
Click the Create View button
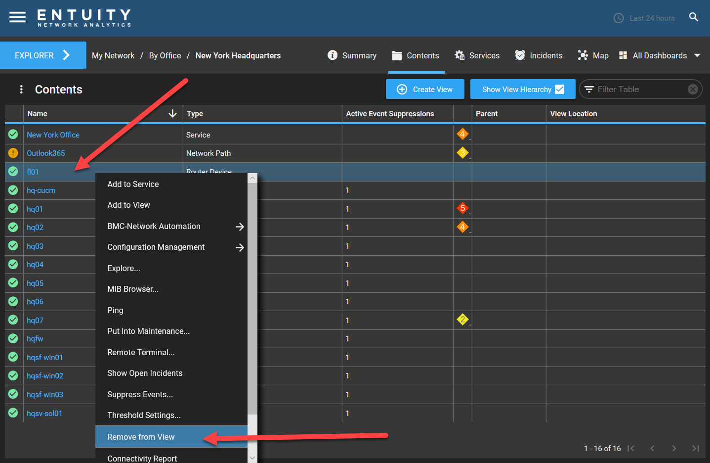[425, 89]
